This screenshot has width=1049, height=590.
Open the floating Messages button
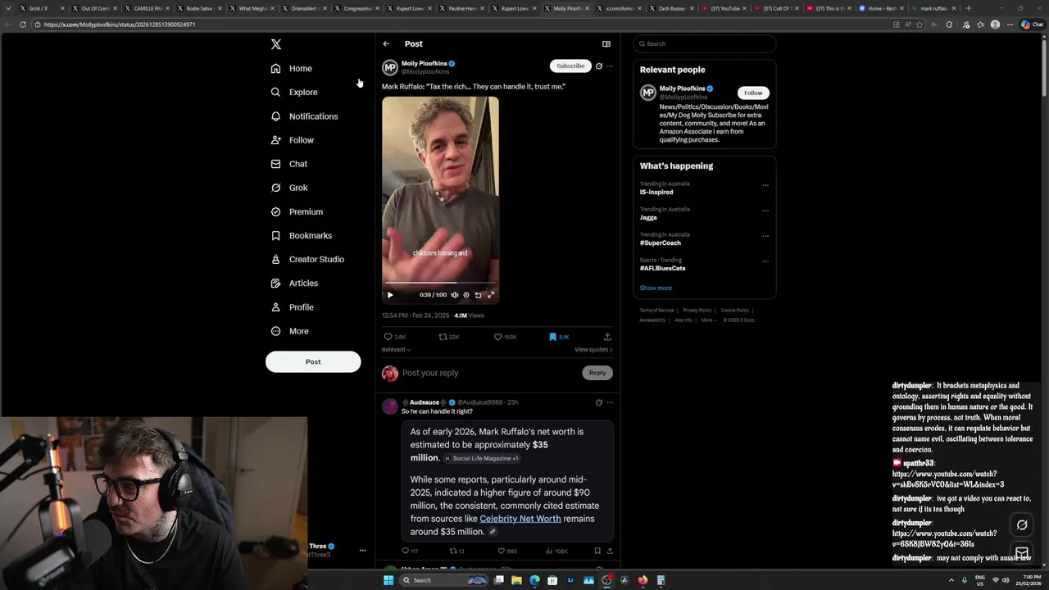coord(1022,552)
